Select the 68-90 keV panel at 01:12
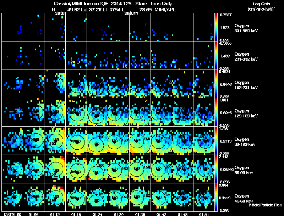The width and height of the screenshot is (284, 216). 55,169
